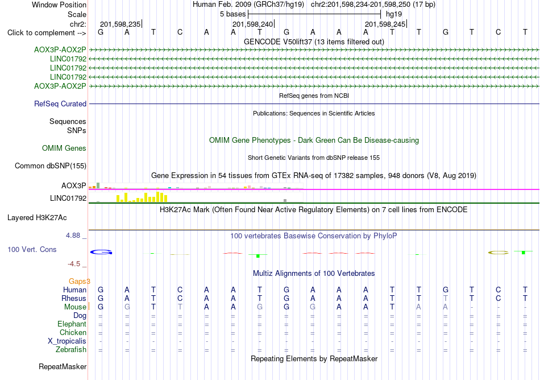
Task: Click the 201,598,245 position marker
Action: tap(385, 24)
